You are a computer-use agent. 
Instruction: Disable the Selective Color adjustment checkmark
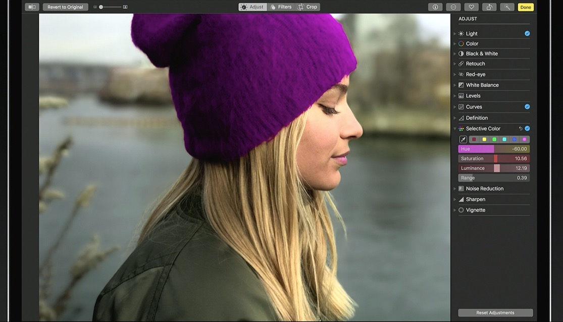coord(527,128)
